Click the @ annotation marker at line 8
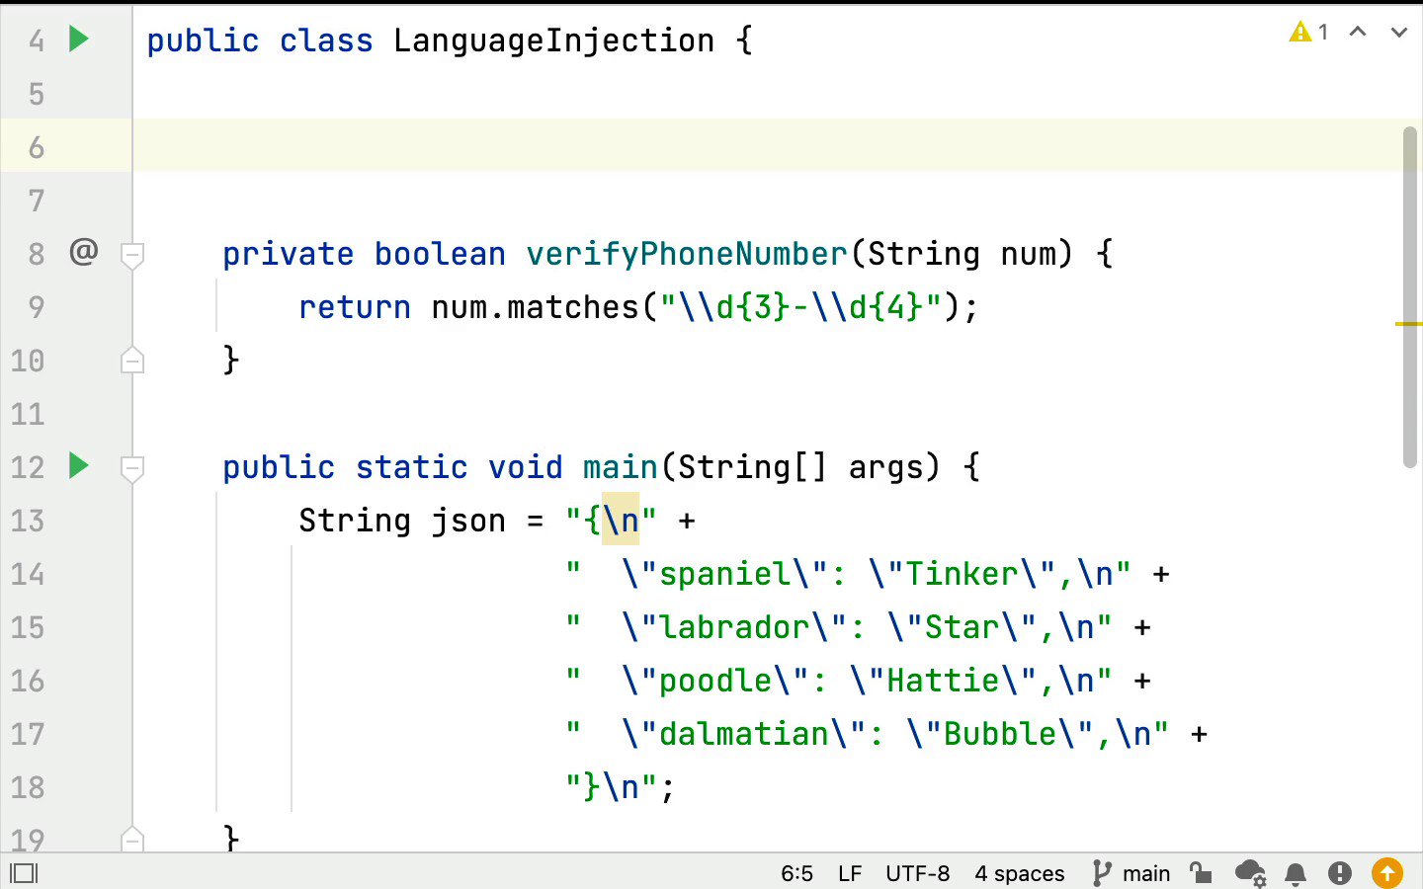Screen dimensions: 1423x889 coord(84,254)
